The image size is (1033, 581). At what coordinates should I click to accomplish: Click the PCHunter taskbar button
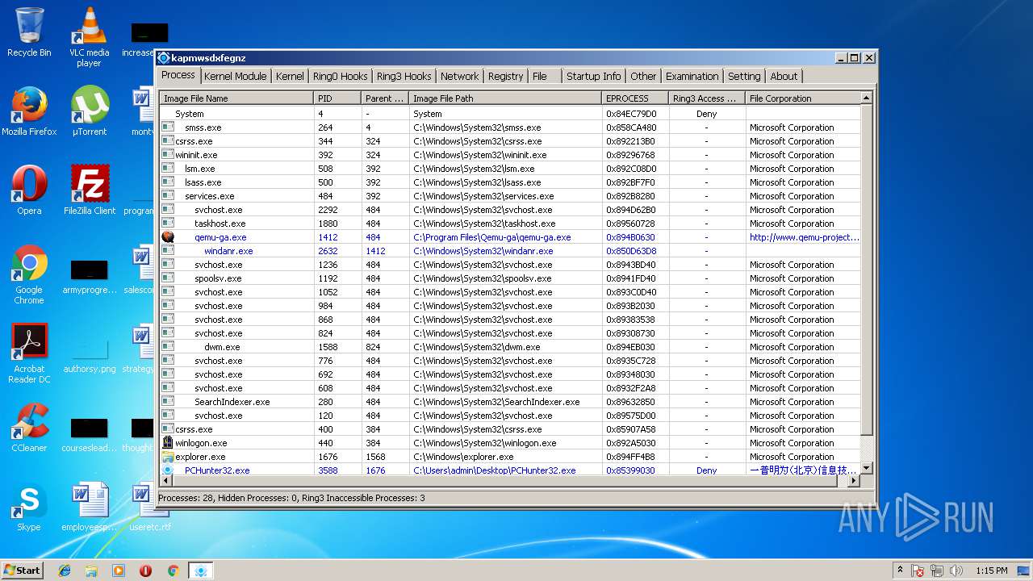tap(201, 571)
